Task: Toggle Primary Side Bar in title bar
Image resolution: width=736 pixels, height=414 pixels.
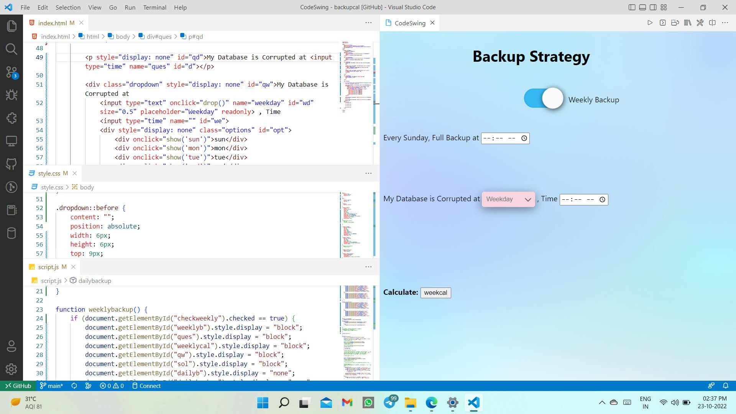Action: [632, 7]
